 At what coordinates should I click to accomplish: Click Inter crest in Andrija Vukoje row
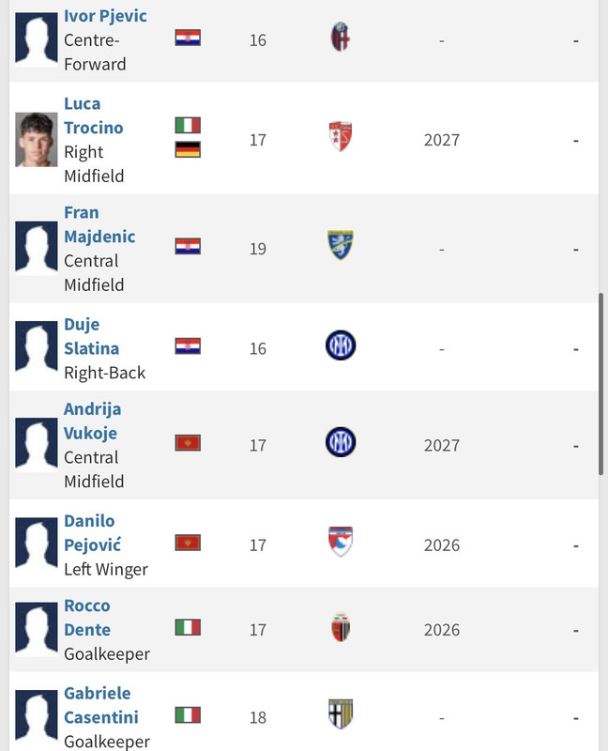340,442
